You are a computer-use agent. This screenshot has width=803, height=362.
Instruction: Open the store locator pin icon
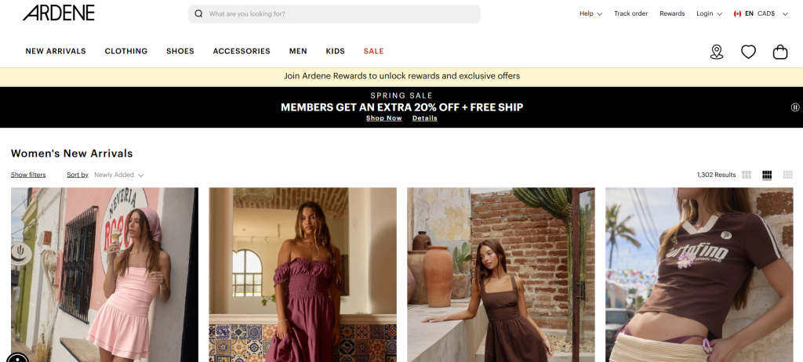click(x=716, y=52)
